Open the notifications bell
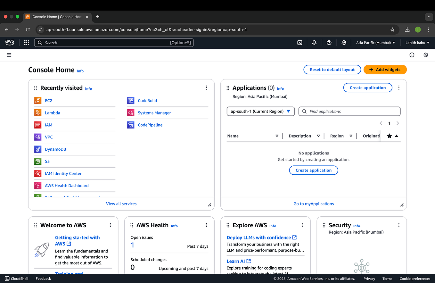This screenshot has height=283, width=435. point(314,42)
